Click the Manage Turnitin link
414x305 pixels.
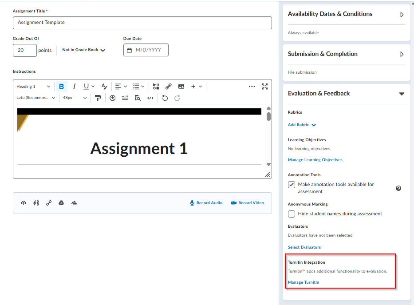pyautogui.click(x=304, y=282)
